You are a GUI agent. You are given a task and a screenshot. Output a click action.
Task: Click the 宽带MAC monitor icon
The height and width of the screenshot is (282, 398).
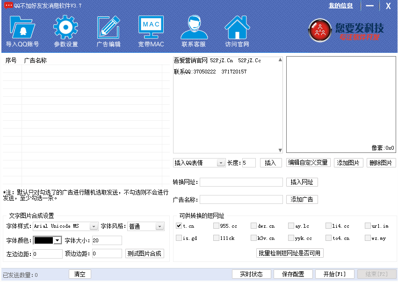pos(151,28)
